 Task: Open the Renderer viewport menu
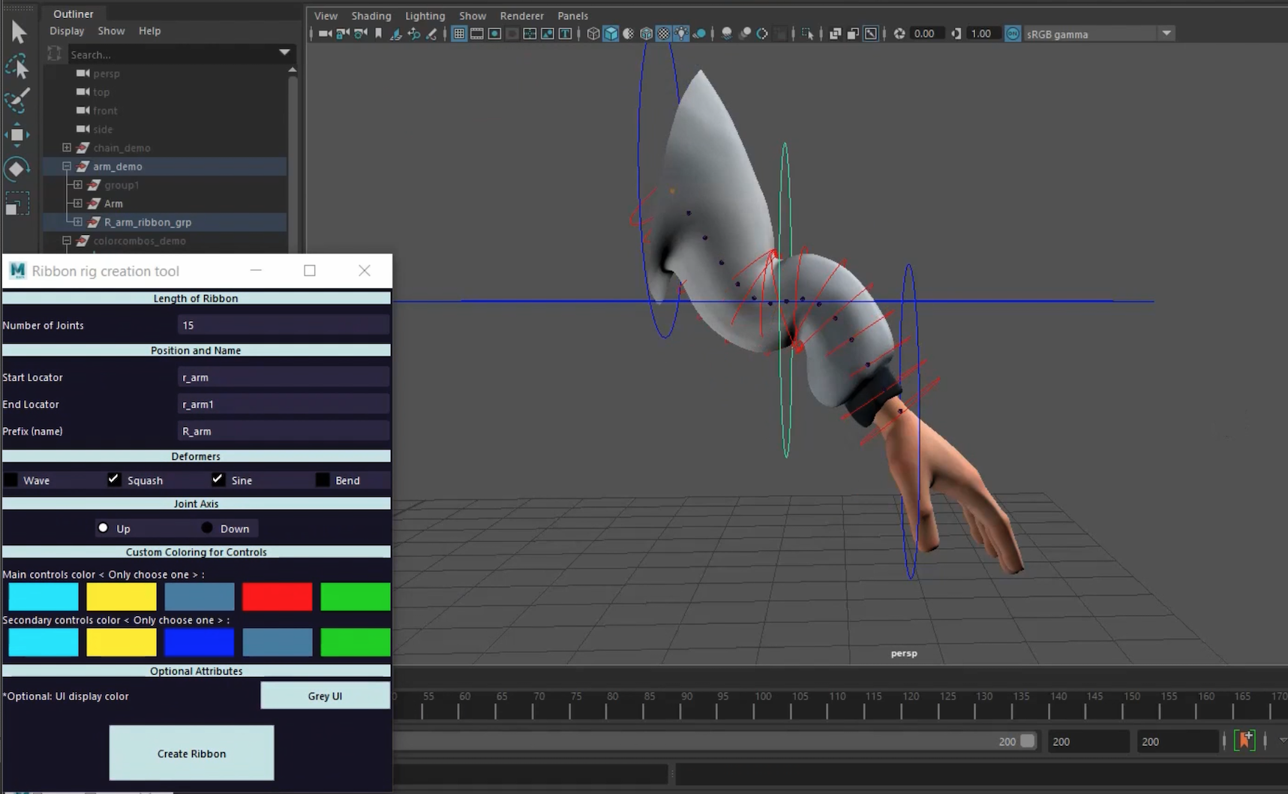pyautogui.click(x=522, y=16)
